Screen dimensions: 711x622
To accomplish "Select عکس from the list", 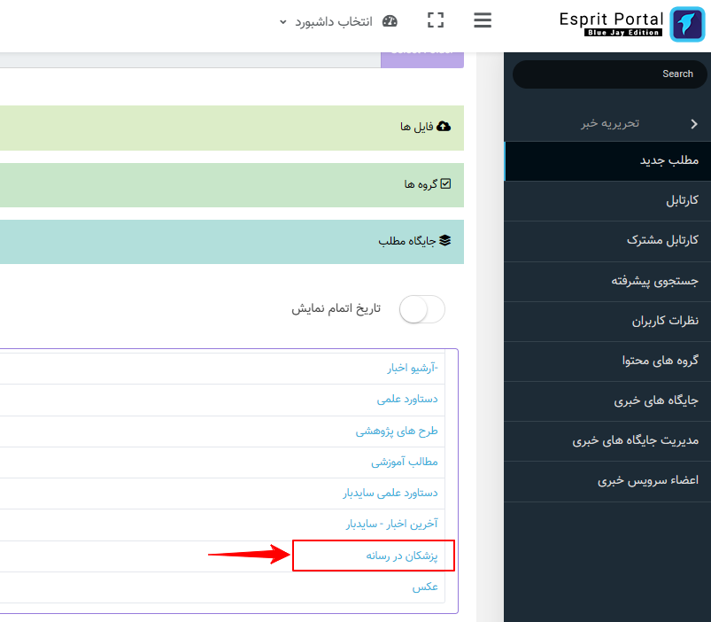I will 425,587.
